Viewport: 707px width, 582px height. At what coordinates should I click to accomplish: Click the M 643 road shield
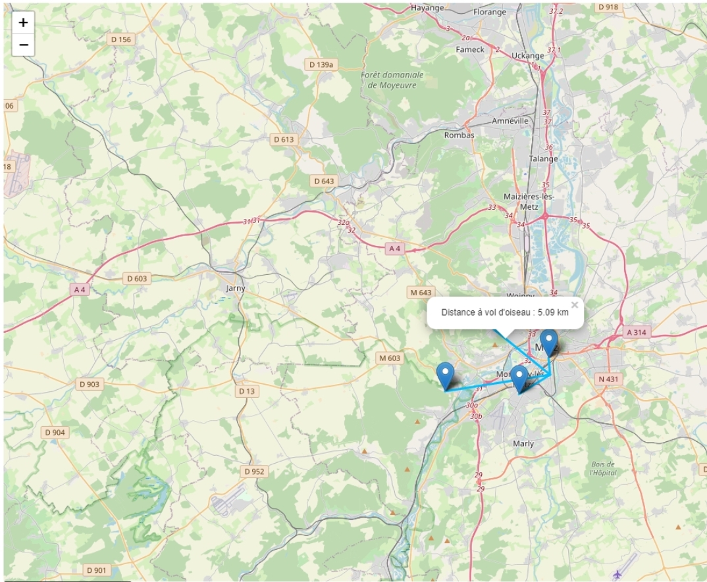coord(421,293)
